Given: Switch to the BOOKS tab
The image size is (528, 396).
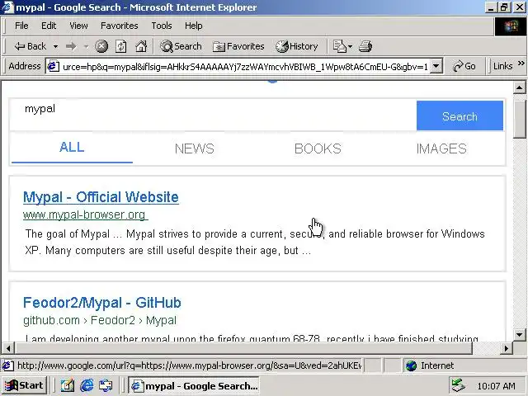Looking at the screenshot, I should (318, 148).
